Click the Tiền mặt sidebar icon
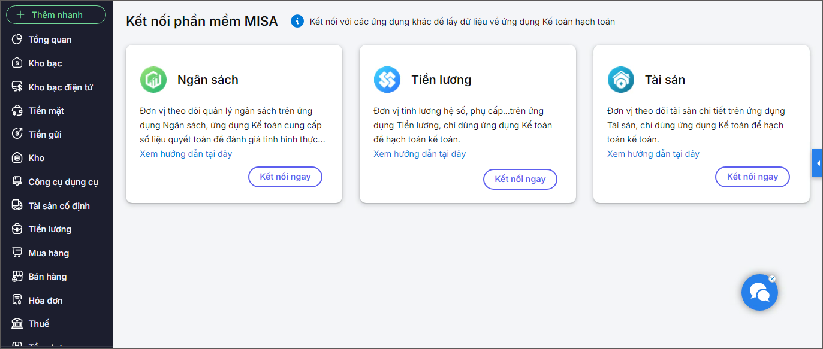This screenshot has height=349, width=823. click(17, 111)
